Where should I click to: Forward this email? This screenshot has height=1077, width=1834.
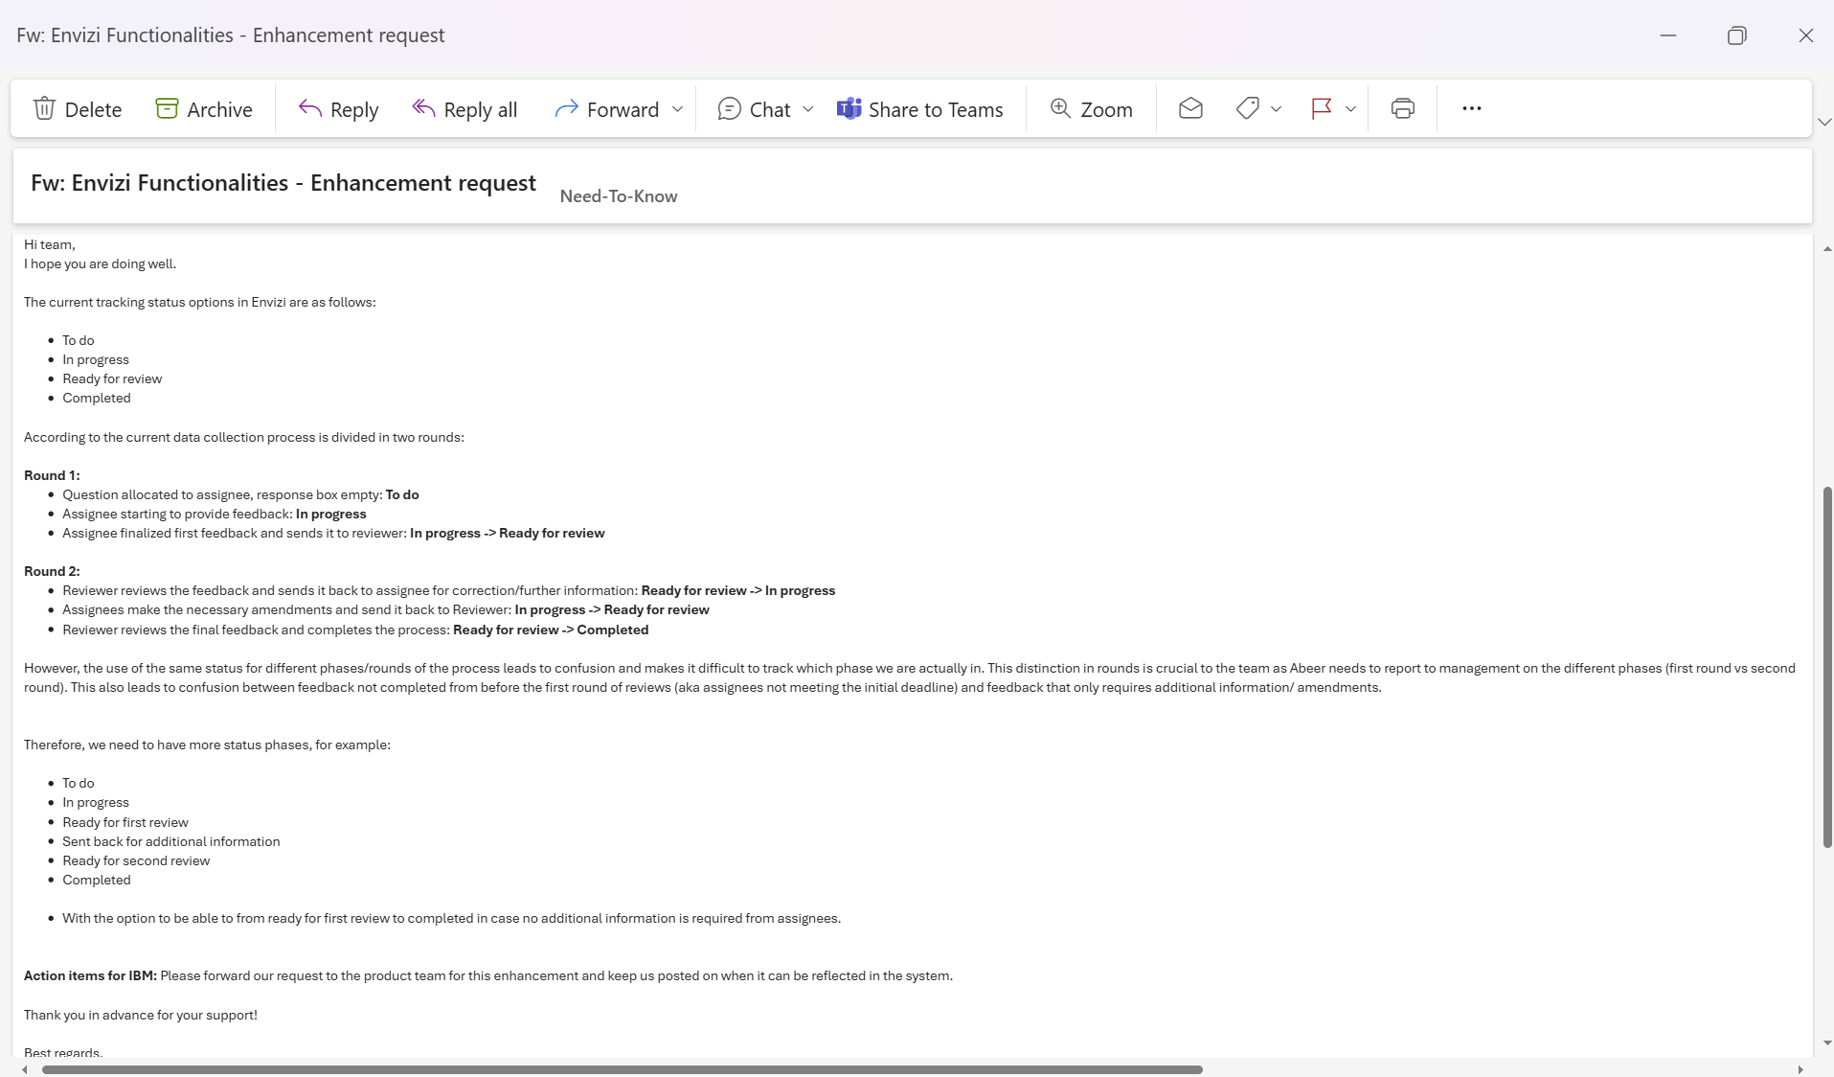[x=606, y=109]
